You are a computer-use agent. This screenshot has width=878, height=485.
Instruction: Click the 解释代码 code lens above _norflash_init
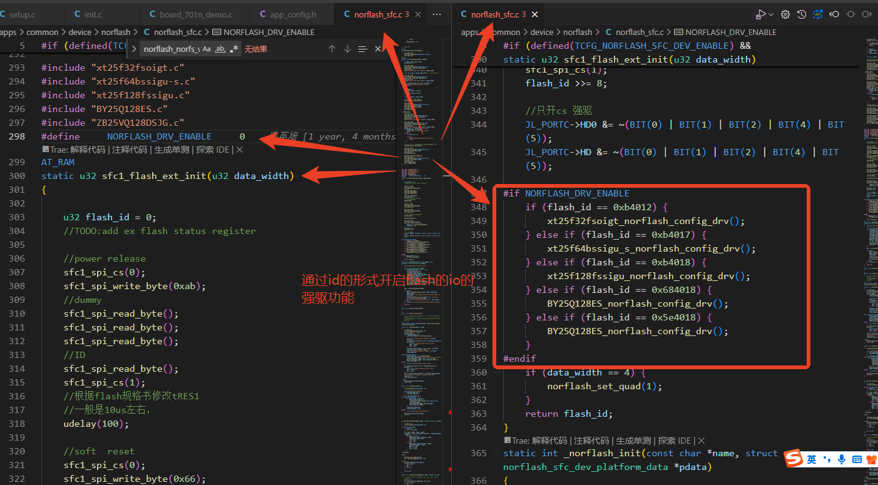pos(550,441)
